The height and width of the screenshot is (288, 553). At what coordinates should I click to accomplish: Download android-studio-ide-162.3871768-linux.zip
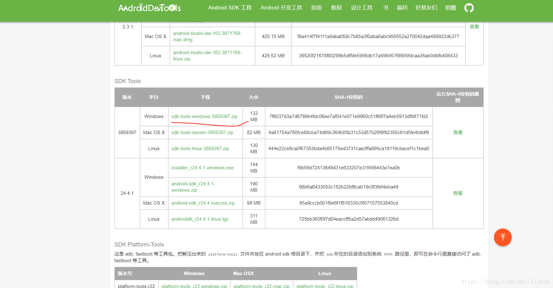(x=207, y=56)
